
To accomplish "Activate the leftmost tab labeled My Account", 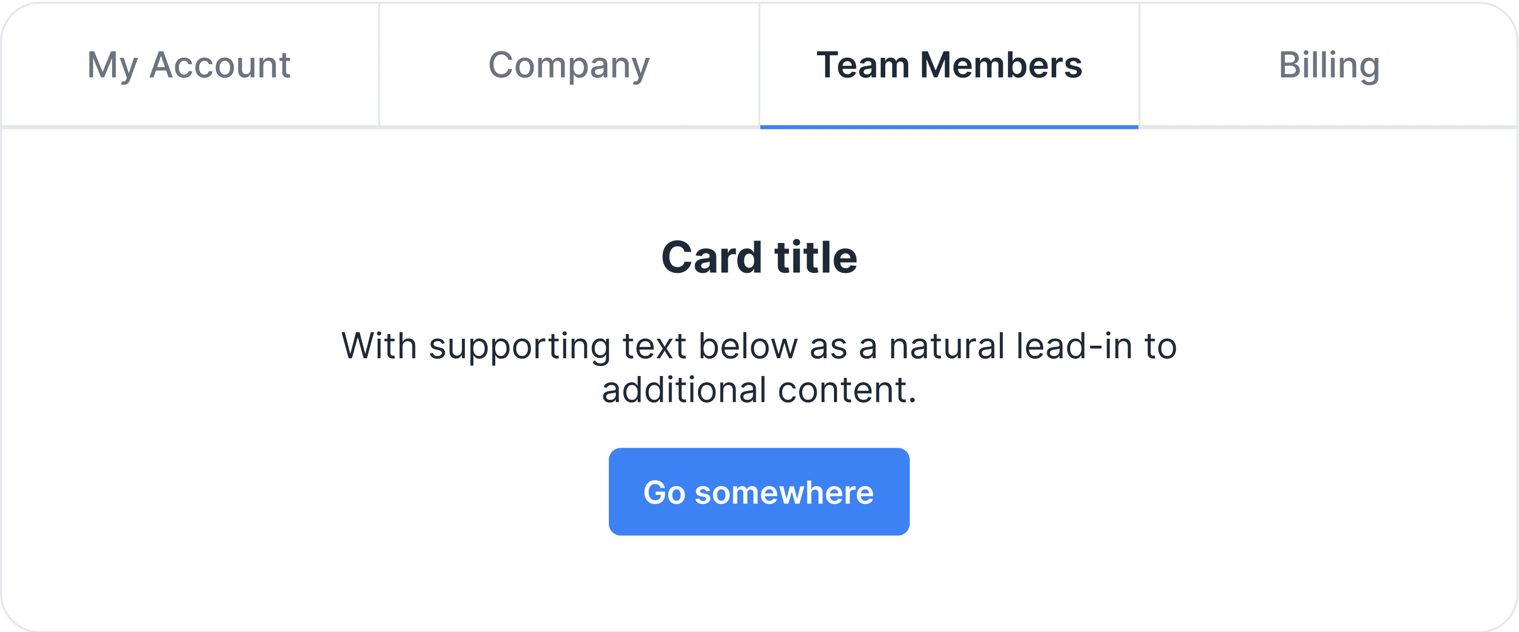I will pyautogui.click(x=189, y=65).
